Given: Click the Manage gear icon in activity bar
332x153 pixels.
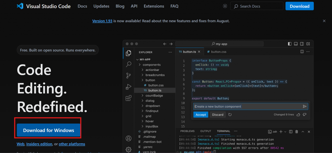Looking at the screenshot, I should pyautogui.click(x=128, y=149).
